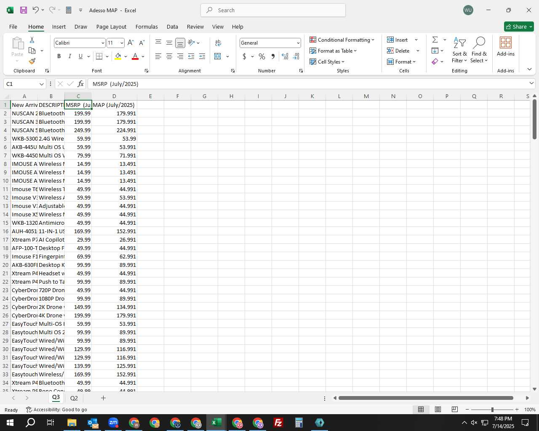The height and width of the screenshot is (431, 539).
Task: Open Sort & Filter
Action: 459,50
